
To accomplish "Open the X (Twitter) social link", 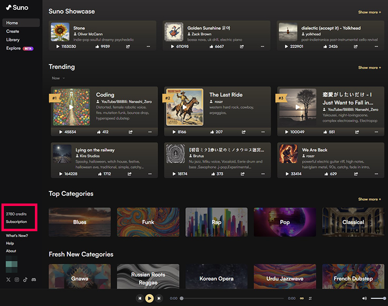I will [x=8, y=279].
